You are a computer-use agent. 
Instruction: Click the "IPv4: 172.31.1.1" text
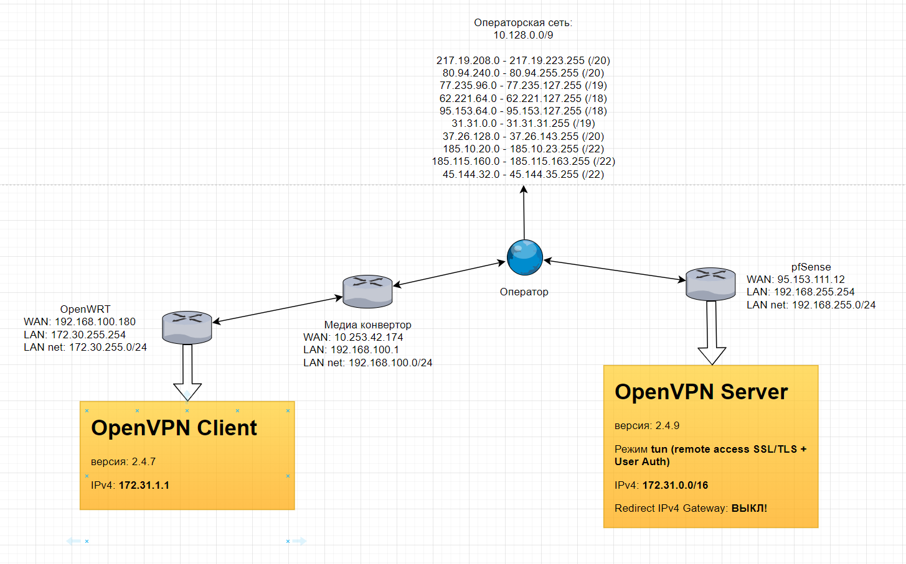coord(130,485)
